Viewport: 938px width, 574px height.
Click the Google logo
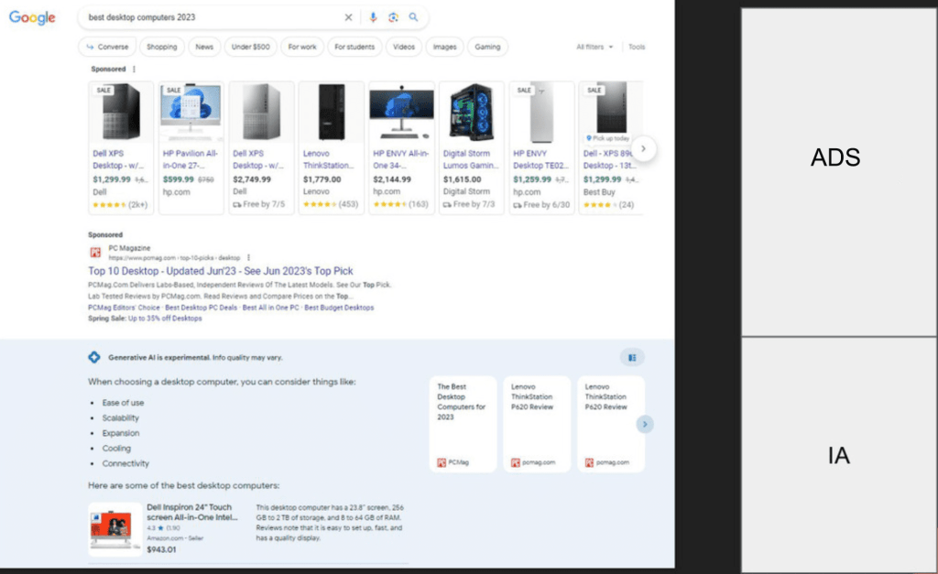tap(32, 17)
